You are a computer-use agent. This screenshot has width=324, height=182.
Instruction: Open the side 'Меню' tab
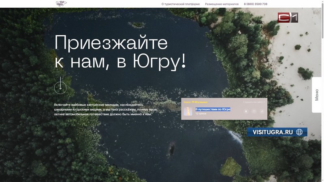(317, 95)
